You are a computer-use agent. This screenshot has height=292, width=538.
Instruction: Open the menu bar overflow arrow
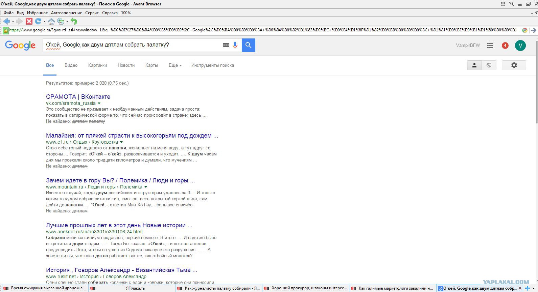[x=532, y=13]
